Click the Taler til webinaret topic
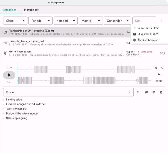 pos(17,109)
